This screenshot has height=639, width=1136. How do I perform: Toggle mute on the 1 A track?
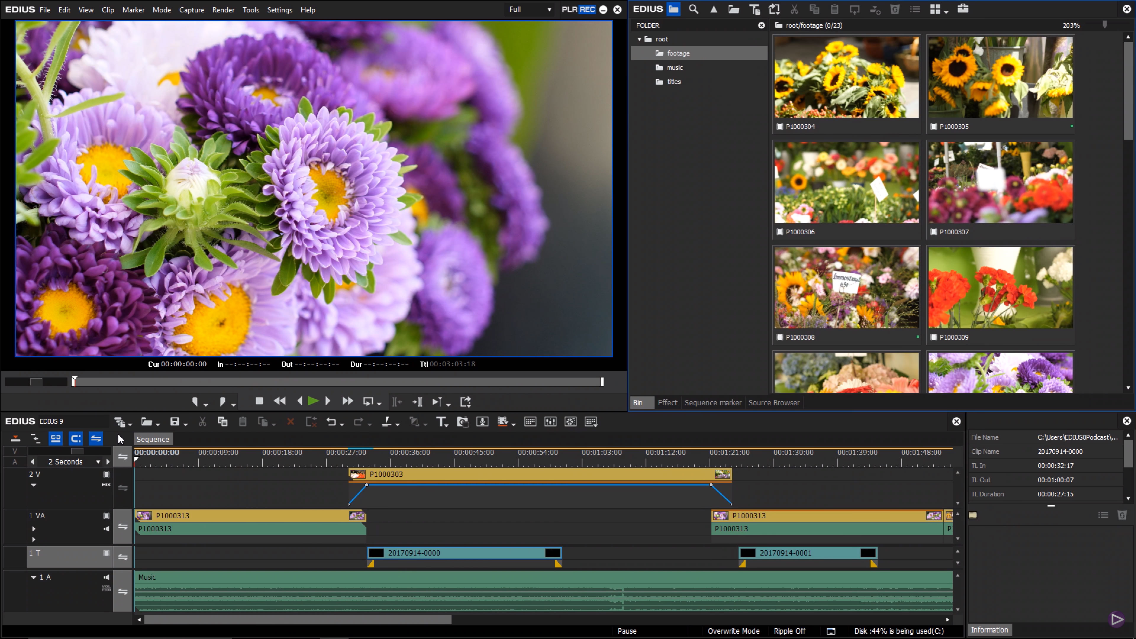(106, 577)
